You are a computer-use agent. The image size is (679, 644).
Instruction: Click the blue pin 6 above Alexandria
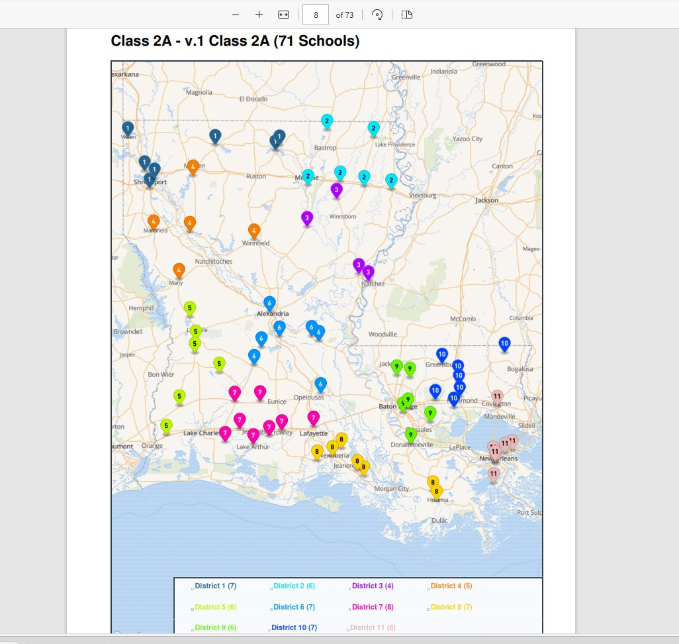(269, 303)
